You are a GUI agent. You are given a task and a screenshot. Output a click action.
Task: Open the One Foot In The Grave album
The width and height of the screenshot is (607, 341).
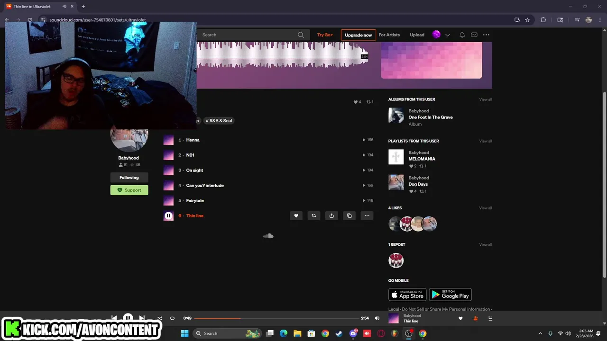[x=431, y=117]
